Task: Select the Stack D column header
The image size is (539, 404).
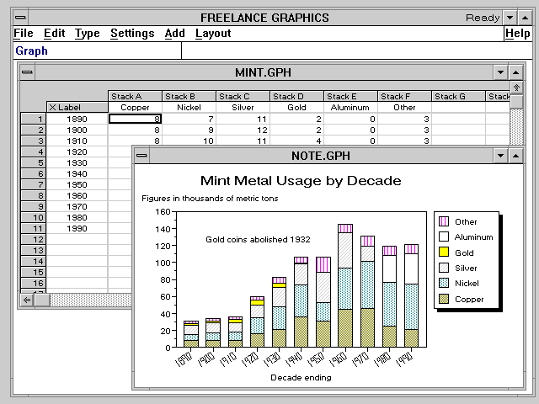Action: pos(296,96)
